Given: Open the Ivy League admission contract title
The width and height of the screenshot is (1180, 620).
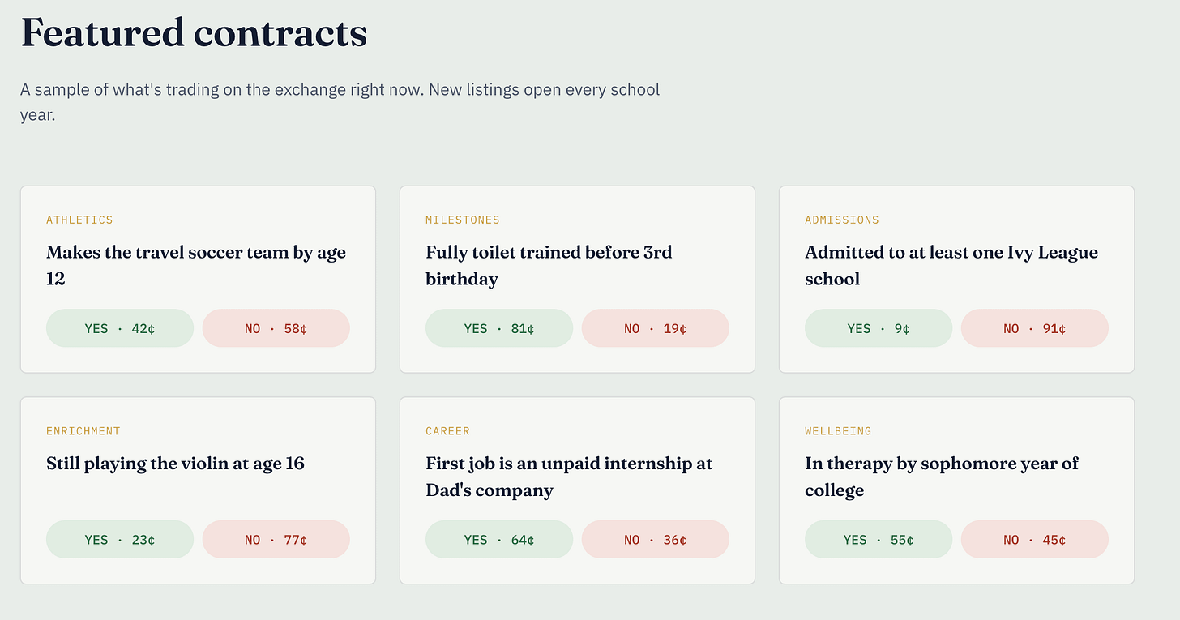Looking at the screenshot, I should tap(951, 265).
